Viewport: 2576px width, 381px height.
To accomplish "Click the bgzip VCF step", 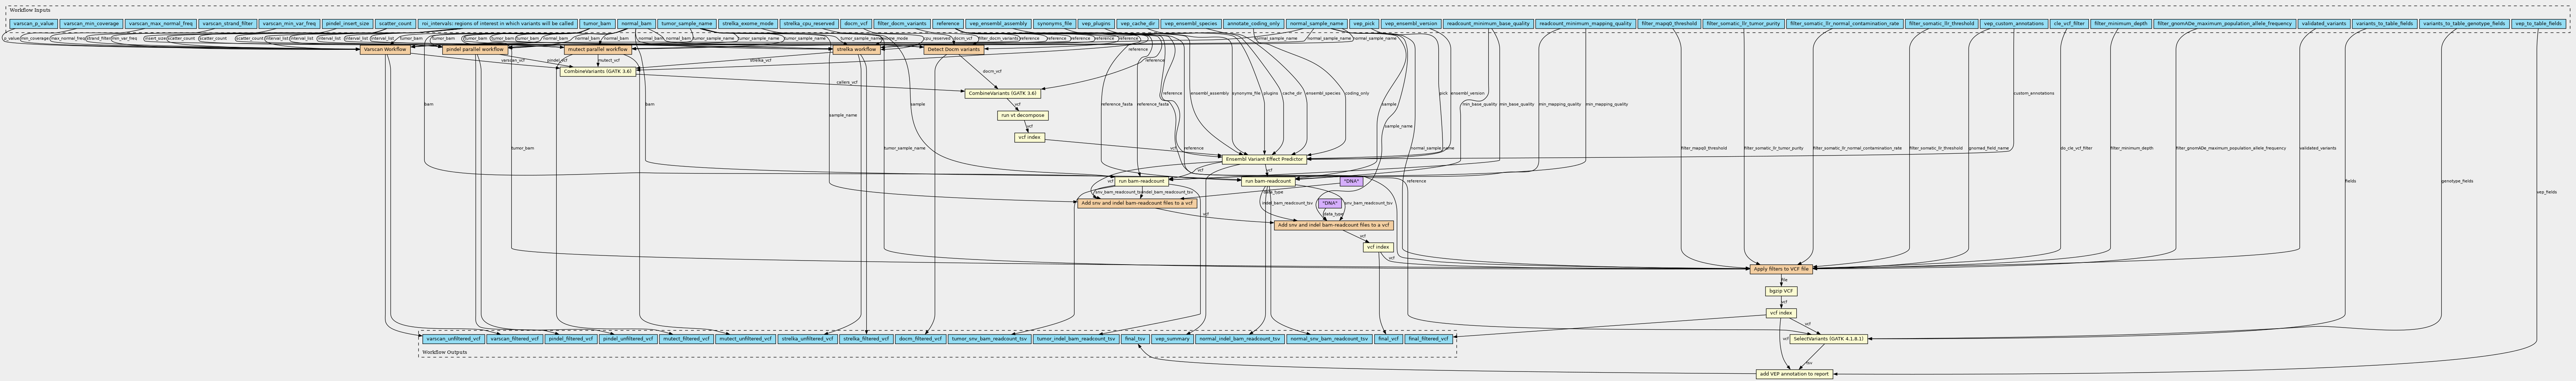I will [x=1781, y=291].
